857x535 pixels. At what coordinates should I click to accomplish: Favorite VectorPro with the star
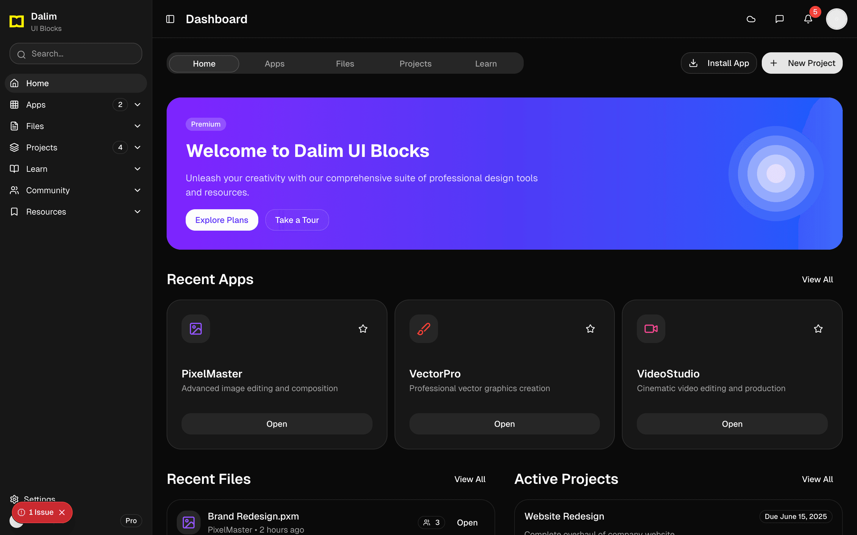pyautogui.click(x=590, y=329)
